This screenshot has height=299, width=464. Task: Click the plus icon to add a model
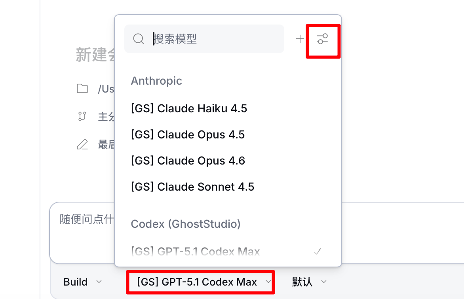point(300,39)
